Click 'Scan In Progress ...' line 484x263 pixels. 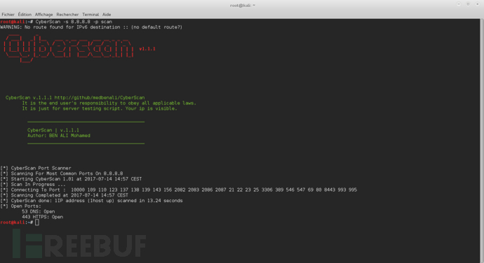(x=33, y=185)
